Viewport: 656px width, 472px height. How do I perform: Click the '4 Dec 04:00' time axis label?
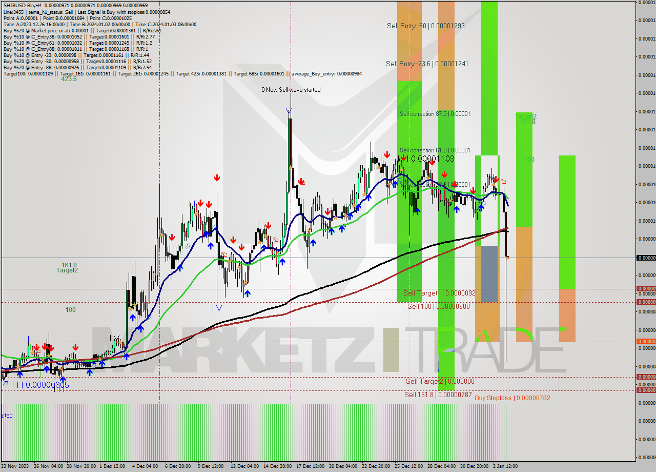coord(145,466)
